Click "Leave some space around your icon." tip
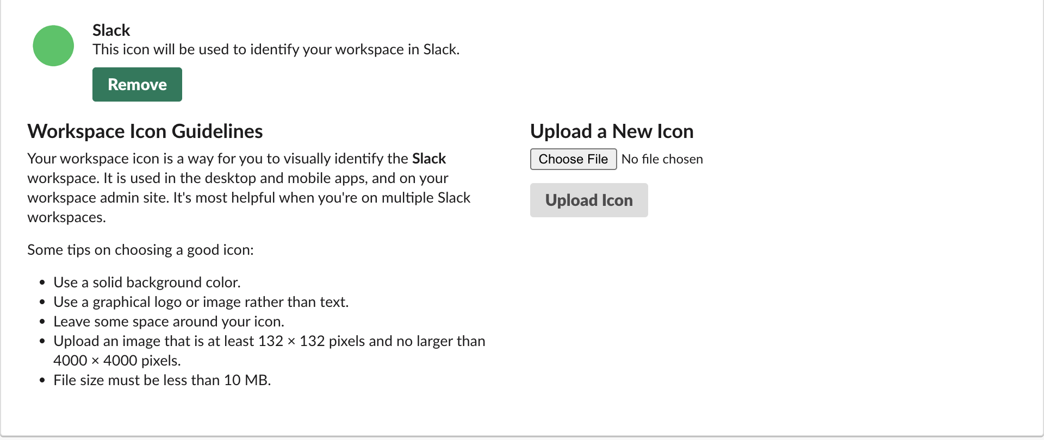Screen dimensions: 1044x440 point(169,322)
